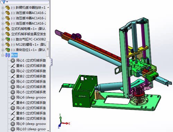Screen dimensions: 173x132
Task: Click the 同心9 deep groove mate icon
Action: pyautogui.click(x=13, y=124)
